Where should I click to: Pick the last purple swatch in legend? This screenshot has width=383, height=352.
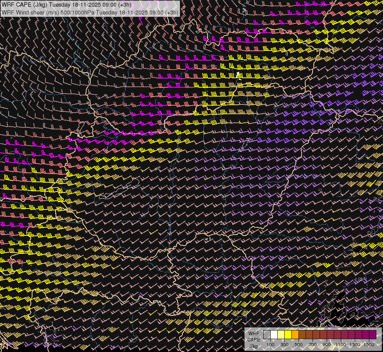click(372, 335)
